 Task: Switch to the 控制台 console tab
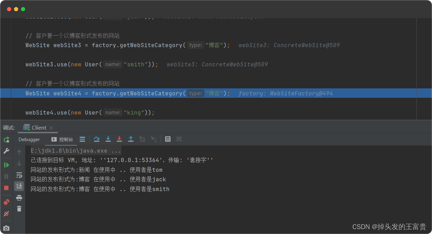pos(62,139)
